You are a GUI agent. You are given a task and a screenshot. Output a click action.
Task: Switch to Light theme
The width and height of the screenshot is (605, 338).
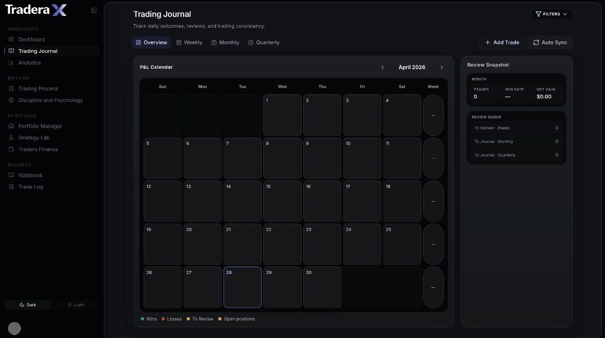coord(75,305)
